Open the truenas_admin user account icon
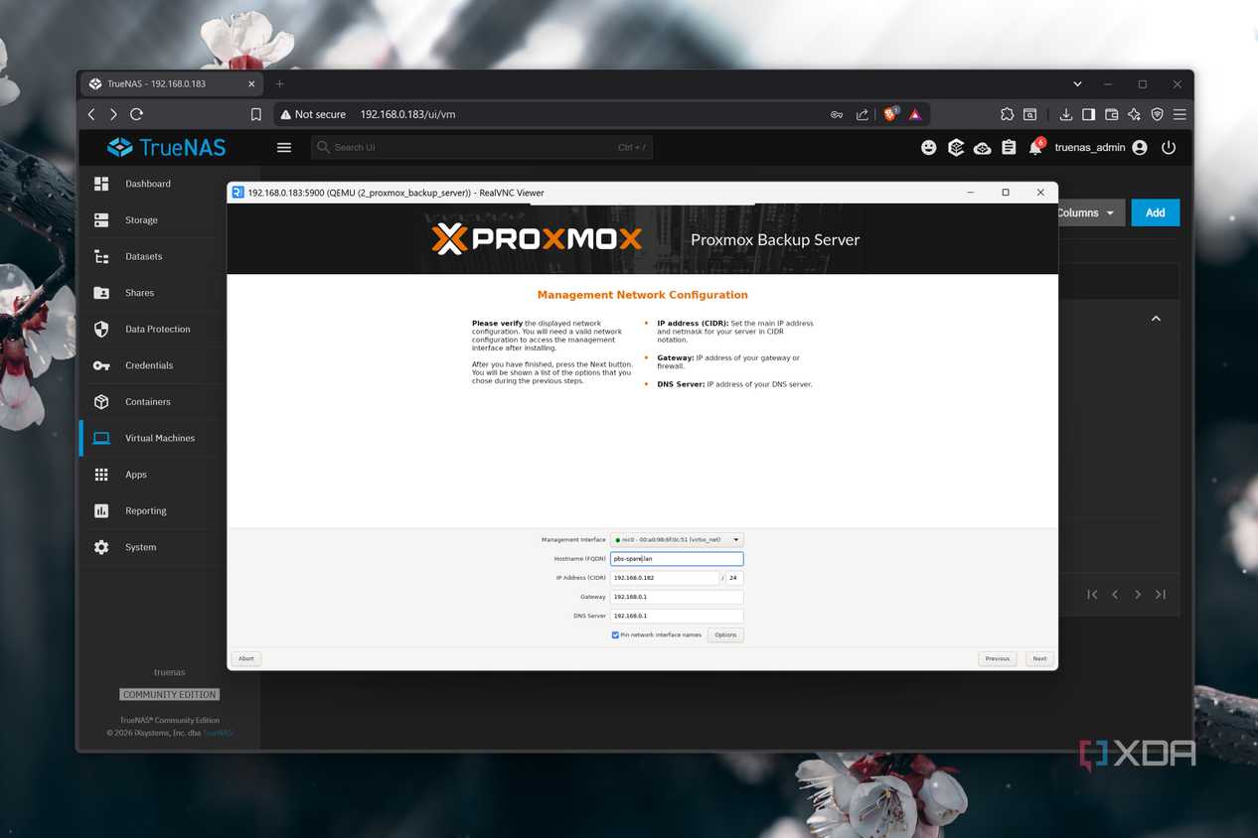This screenshot has width=1258, height=838. (x=1140, y=147)
